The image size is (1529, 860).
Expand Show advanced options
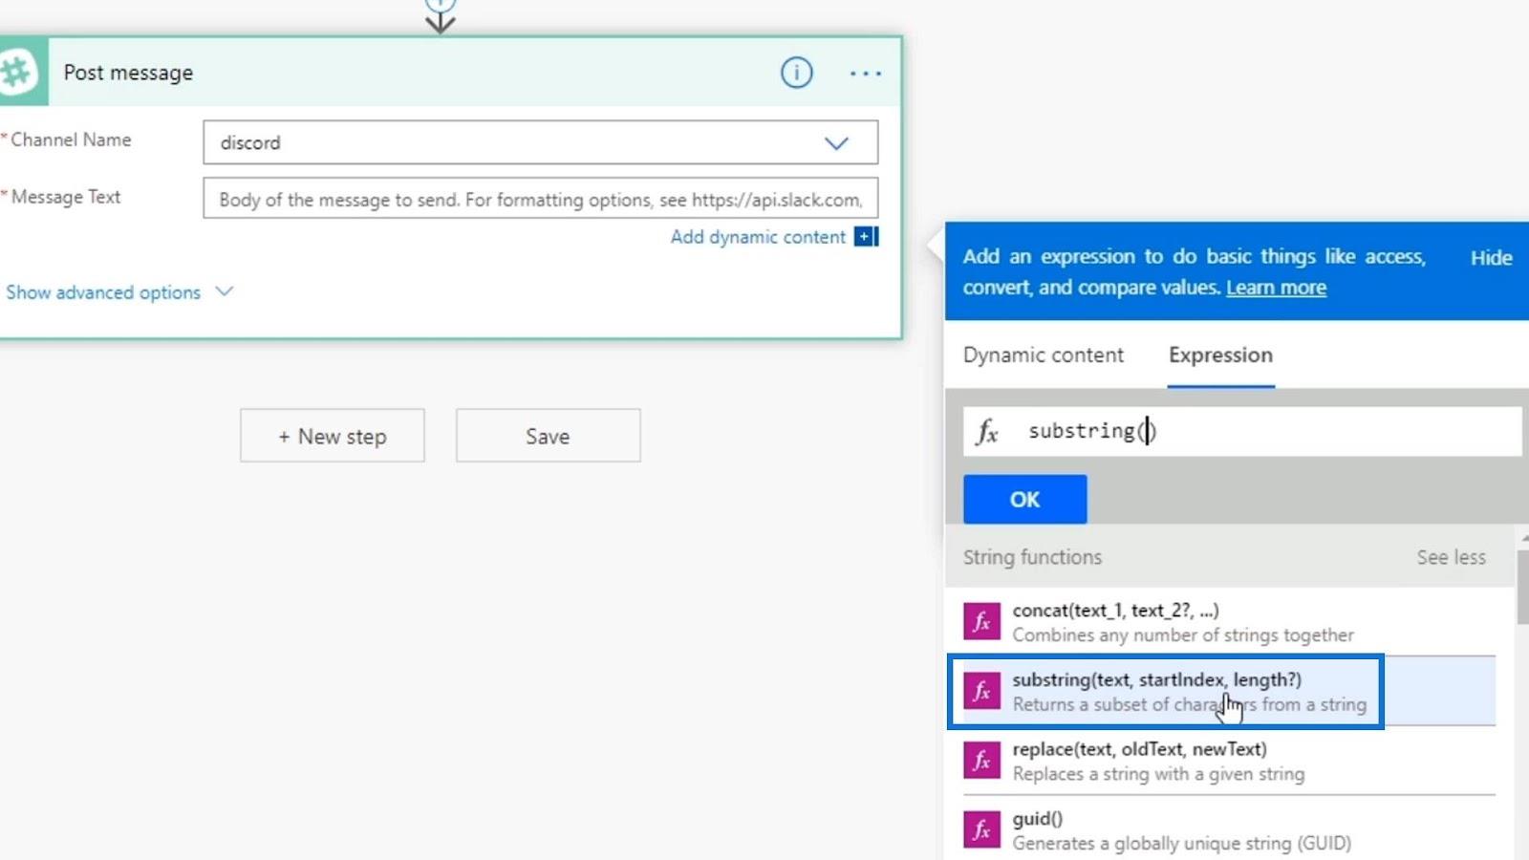(119, 292)
